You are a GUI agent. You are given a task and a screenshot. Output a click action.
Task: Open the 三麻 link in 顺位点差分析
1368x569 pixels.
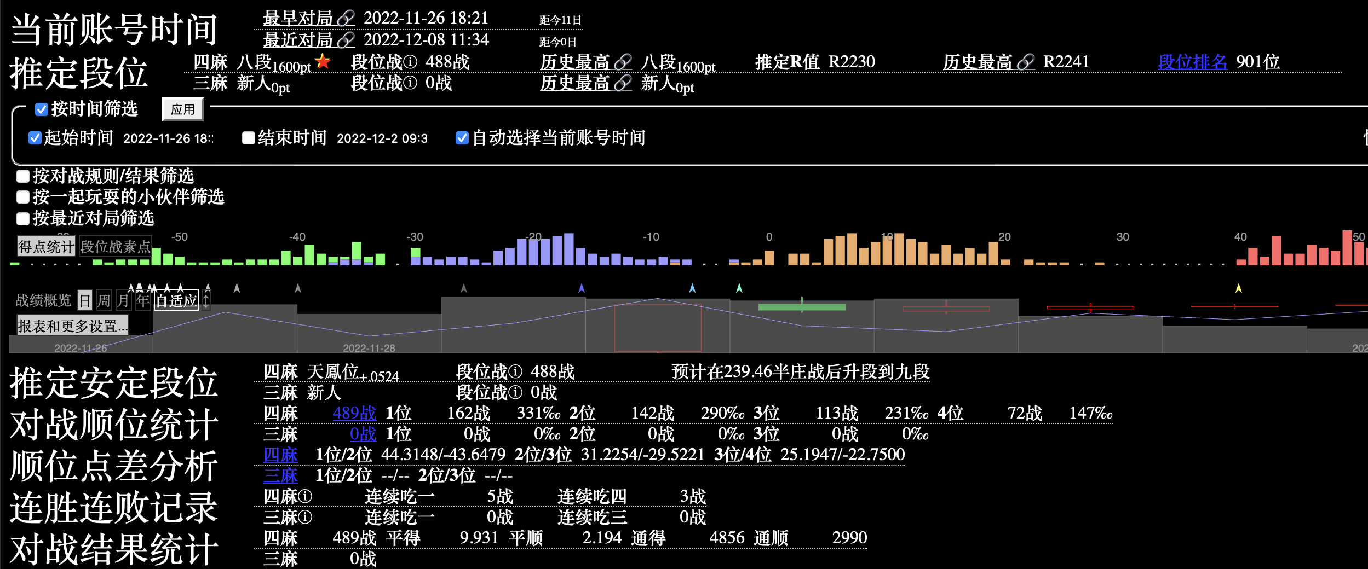click(280, 475)
